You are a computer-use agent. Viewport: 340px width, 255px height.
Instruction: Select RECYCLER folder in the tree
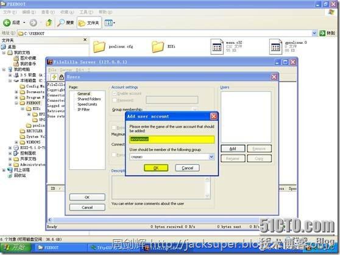(34, 131)
